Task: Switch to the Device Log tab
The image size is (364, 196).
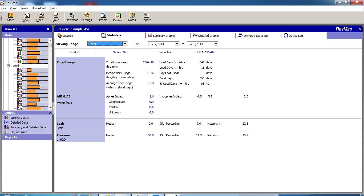Action: pos(304,35)
